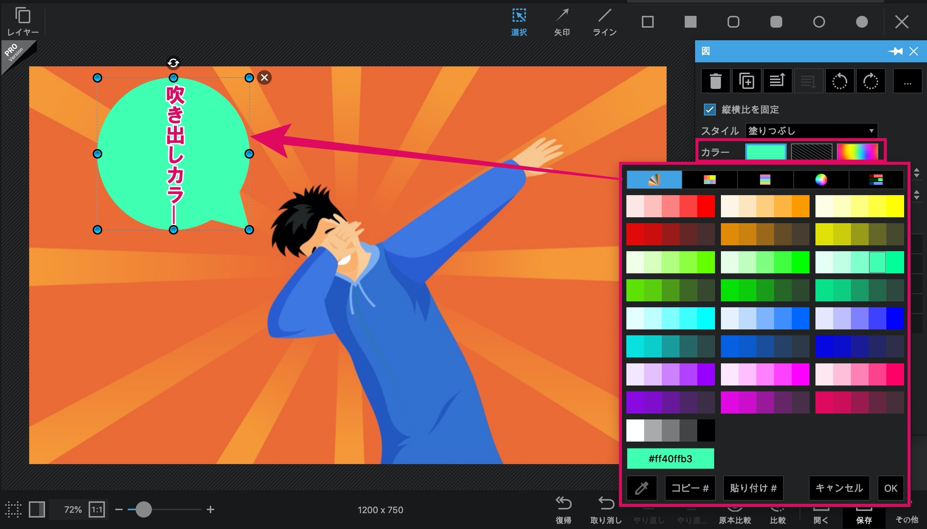Click the キャンセル button
927x529 pixels.
pos(839,488)
